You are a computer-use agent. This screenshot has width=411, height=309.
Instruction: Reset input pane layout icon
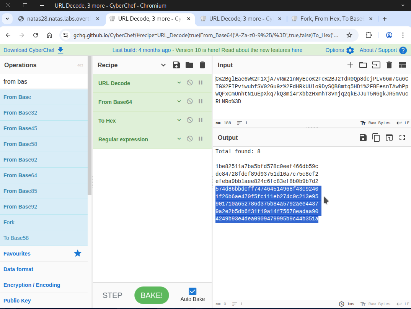[402, 65]
